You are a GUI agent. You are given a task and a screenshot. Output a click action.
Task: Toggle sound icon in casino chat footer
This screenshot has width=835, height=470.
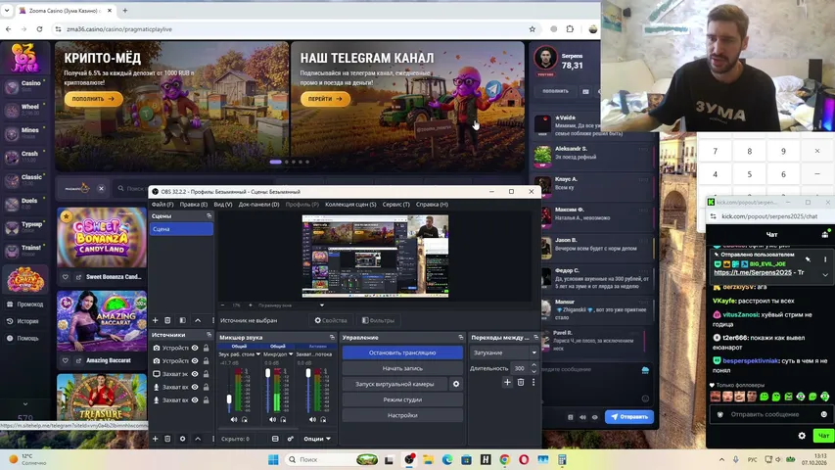click(582, 417)
